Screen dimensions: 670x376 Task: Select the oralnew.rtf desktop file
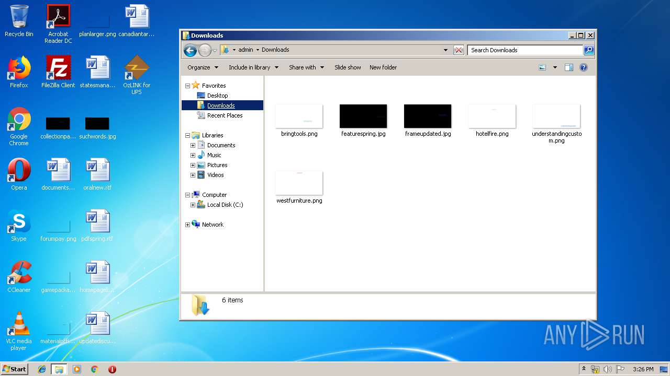click(97, 174)
